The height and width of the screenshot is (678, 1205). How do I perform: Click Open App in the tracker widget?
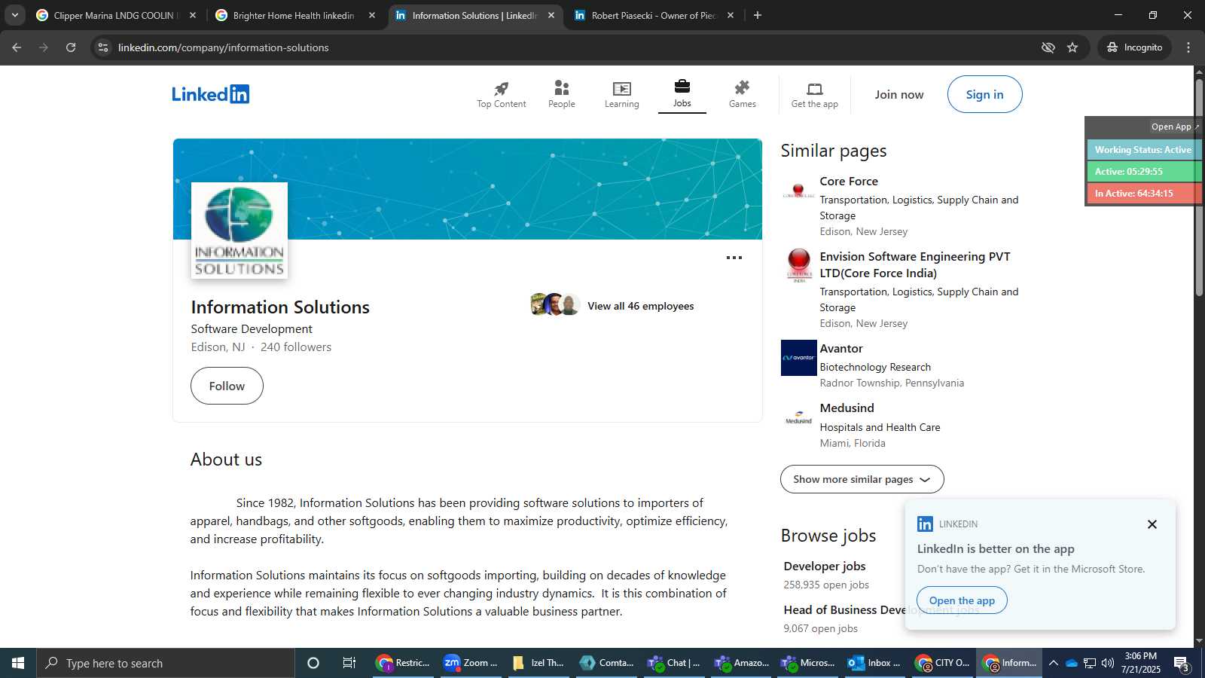(x=1174, y=127)
